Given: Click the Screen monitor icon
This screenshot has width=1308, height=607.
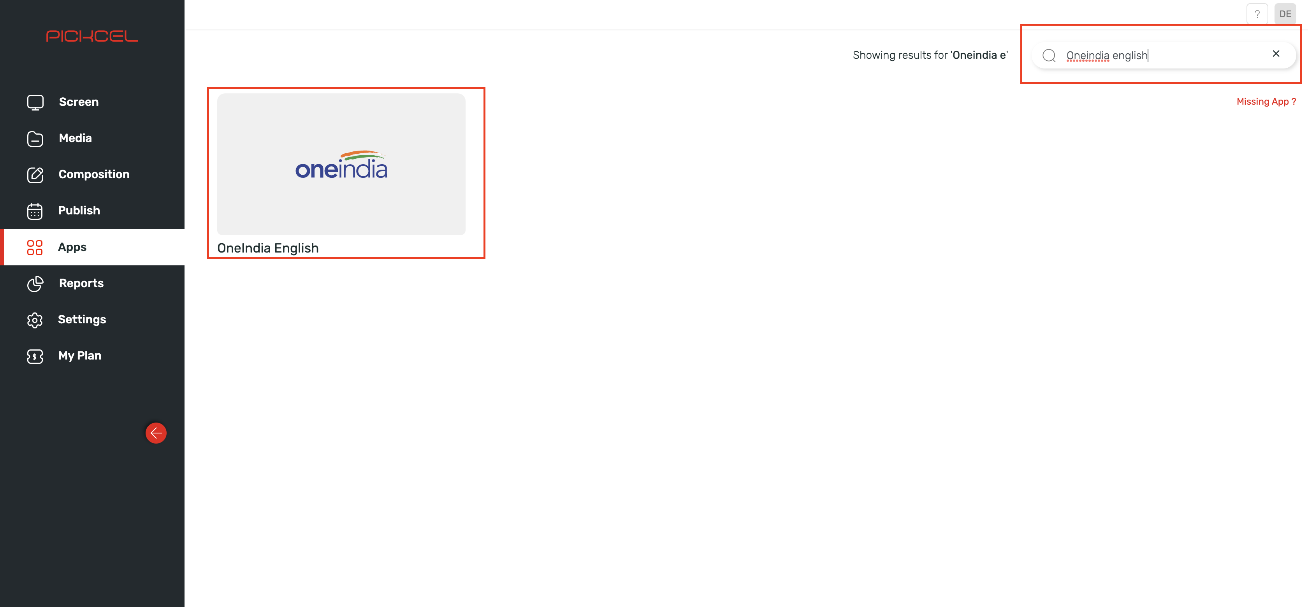Looking at the screenshot, I should [x=35, y=102].
